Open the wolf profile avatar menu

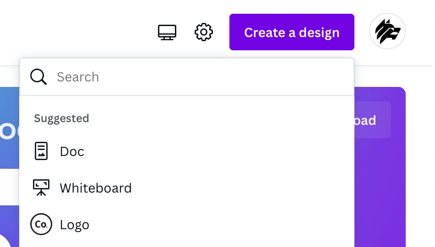[x=387, y=31]
